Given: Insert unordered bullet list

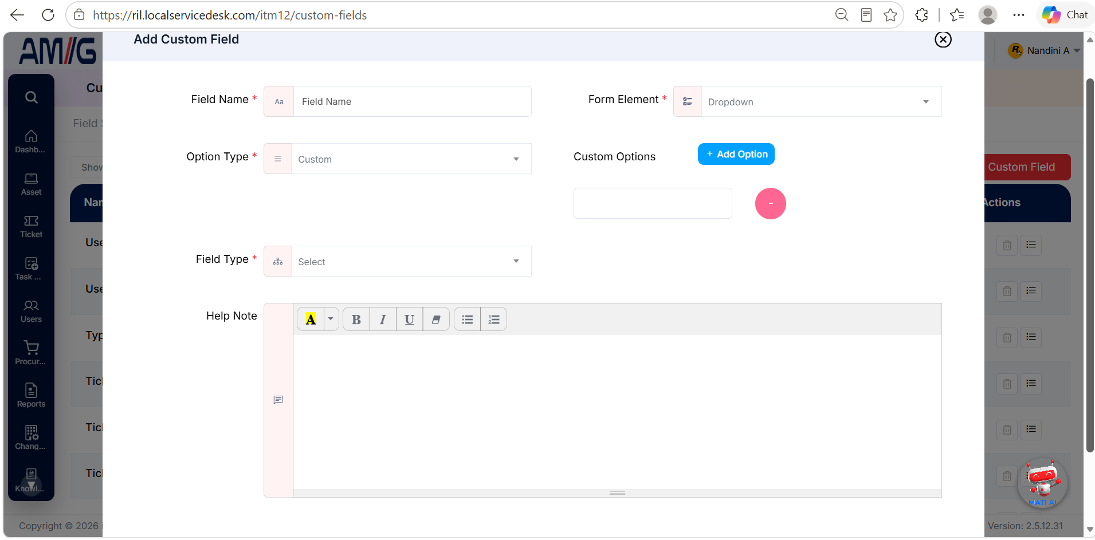Looking at the screenshot, I should (468, 320).
